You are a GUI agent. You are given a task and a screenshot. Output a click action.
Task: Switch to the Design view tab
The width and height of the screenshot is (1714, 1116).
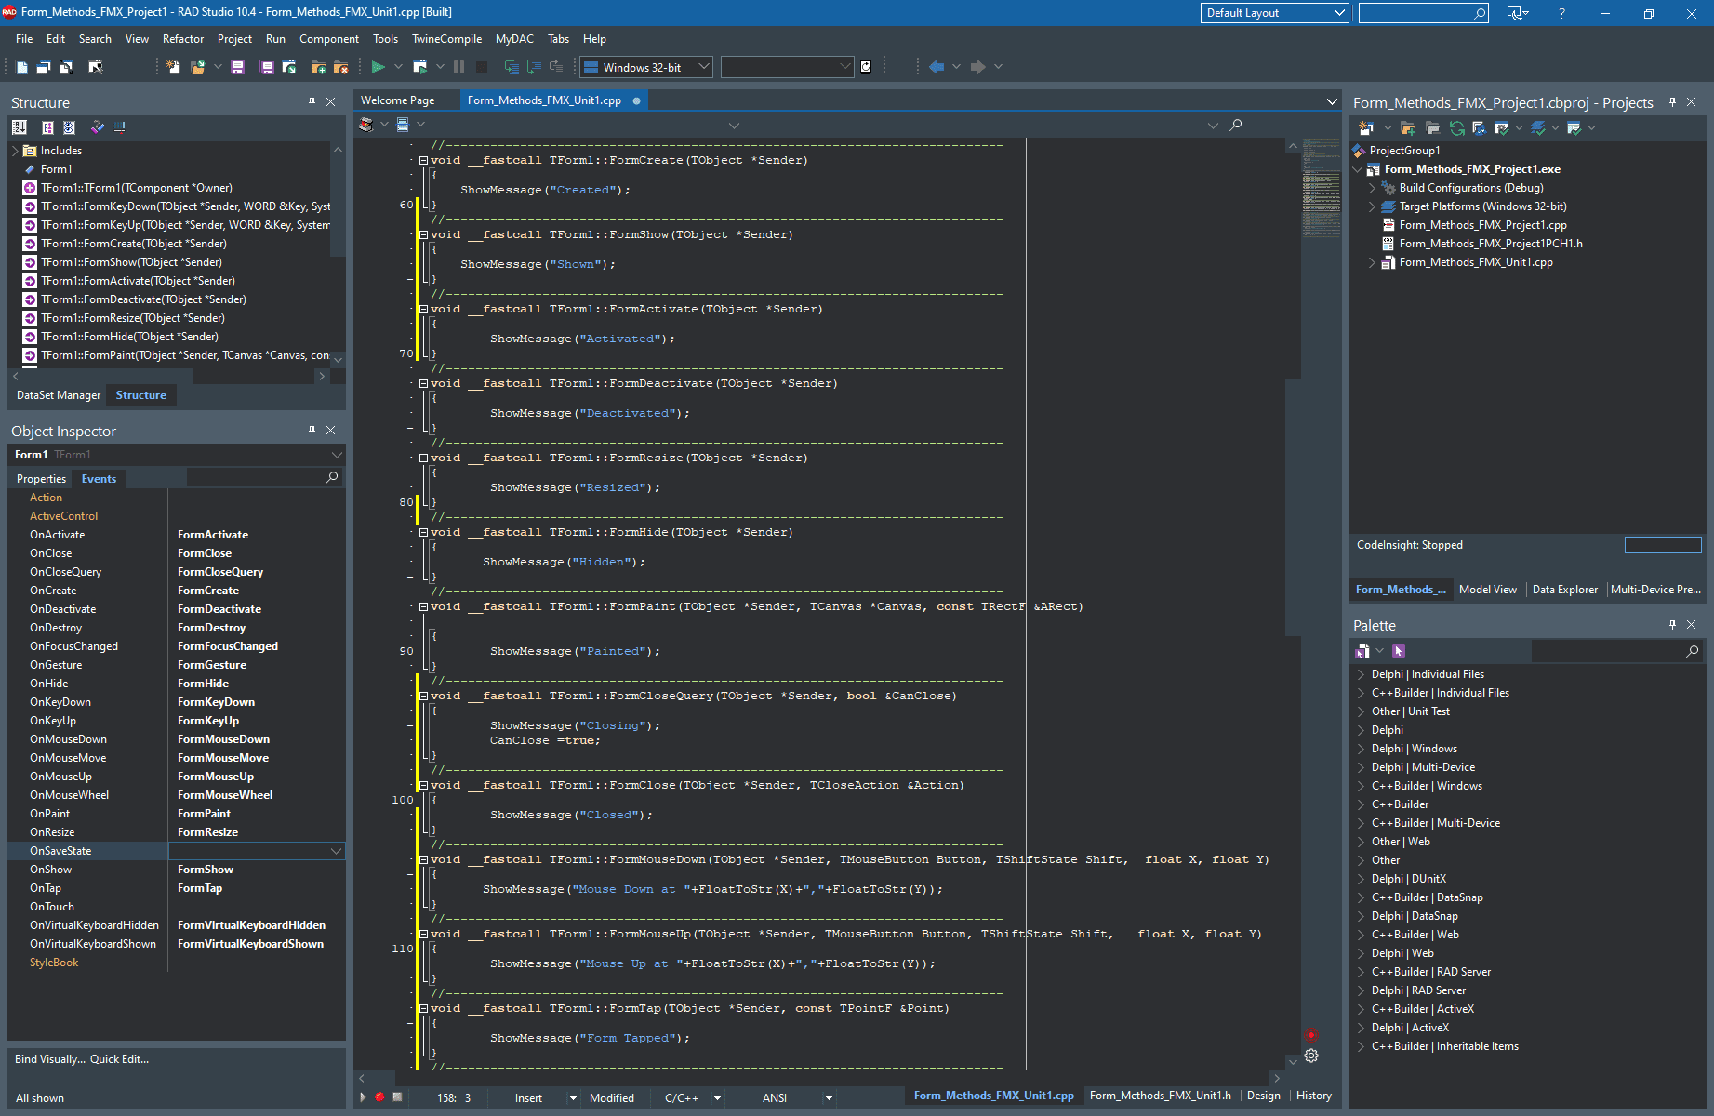(1263, 1096)
